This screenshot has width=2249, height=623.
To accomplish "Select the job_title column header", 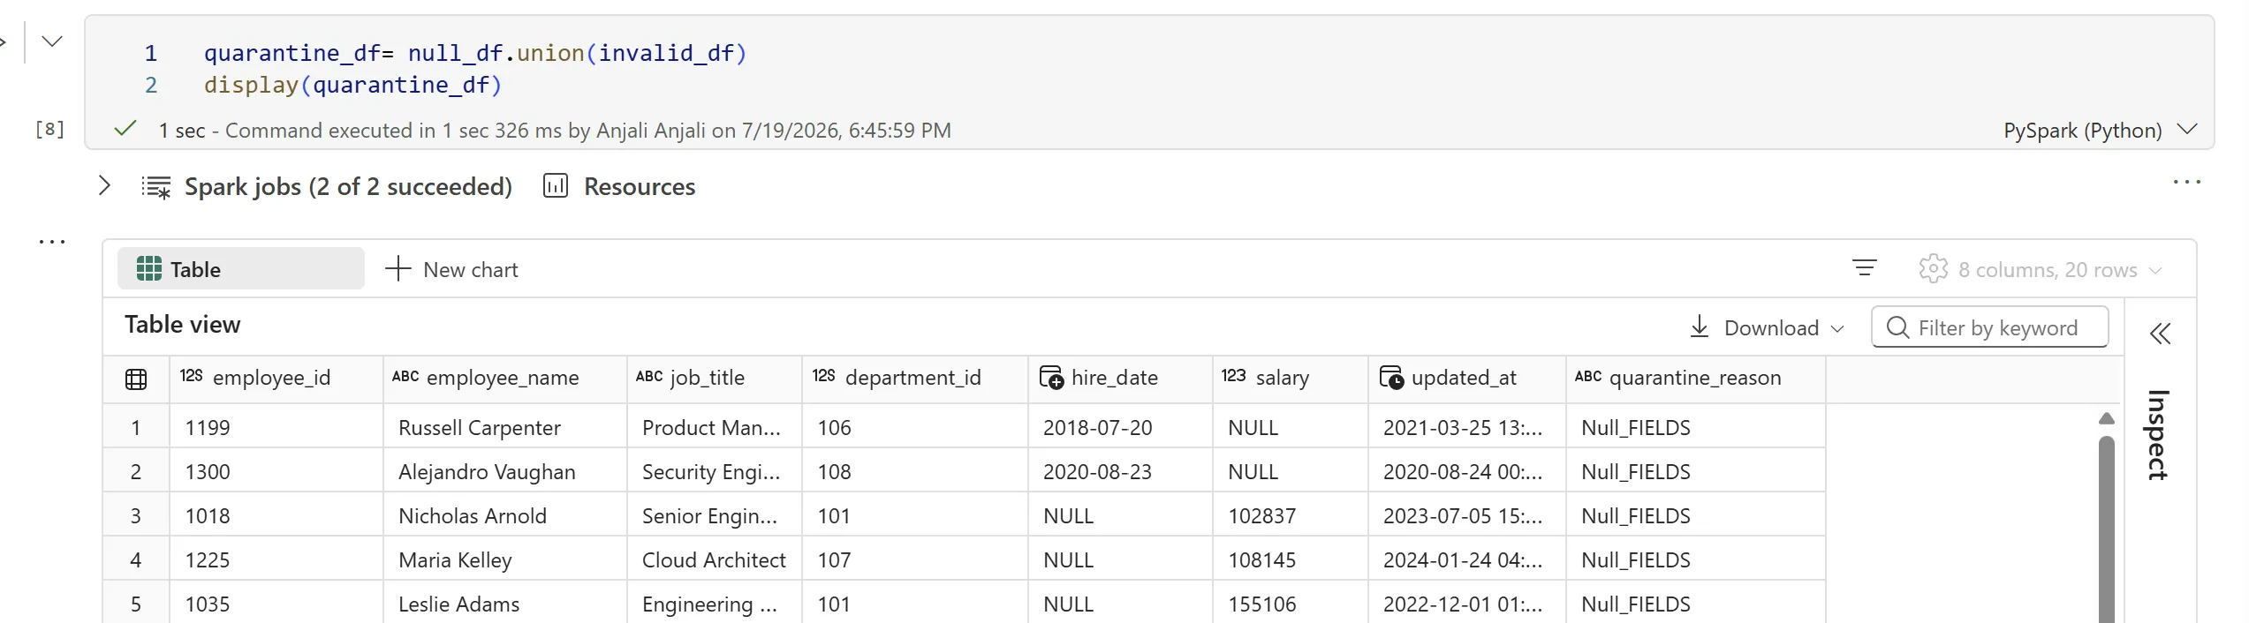I will pyautogui.click(x=714, y=378).
